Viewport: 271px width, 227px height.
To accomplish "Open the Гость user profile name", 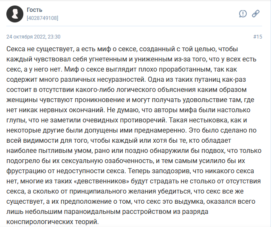I will 34,10.
